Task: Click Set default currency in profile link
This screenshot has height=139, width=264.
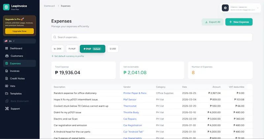Action: coord(68,56)
